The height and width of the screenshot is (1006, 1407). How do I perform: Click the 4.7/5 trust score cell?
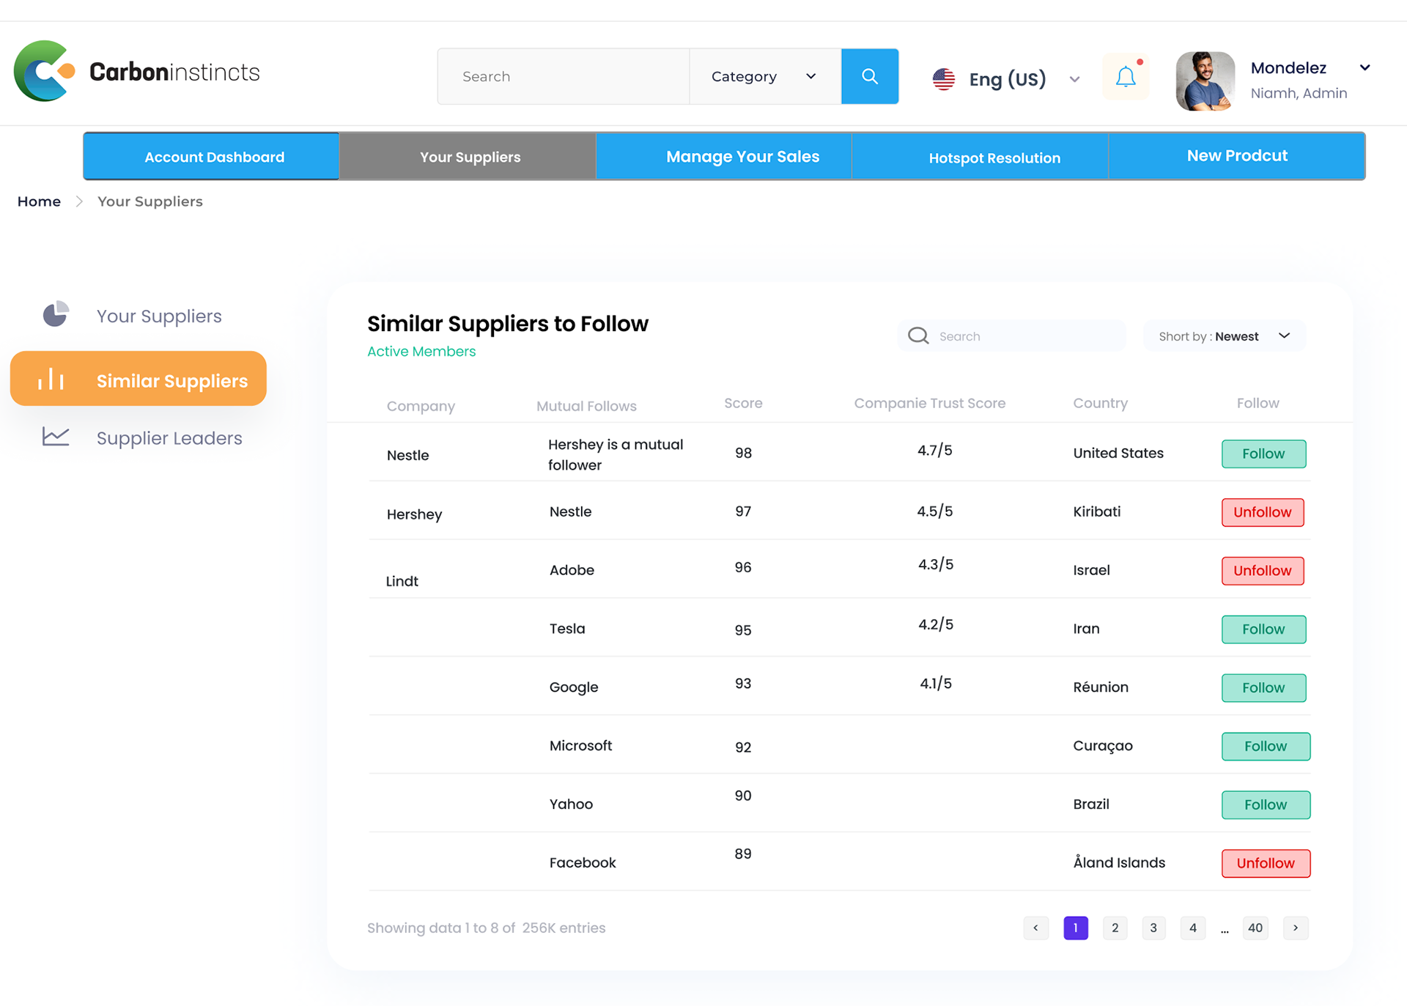point(934,451)
